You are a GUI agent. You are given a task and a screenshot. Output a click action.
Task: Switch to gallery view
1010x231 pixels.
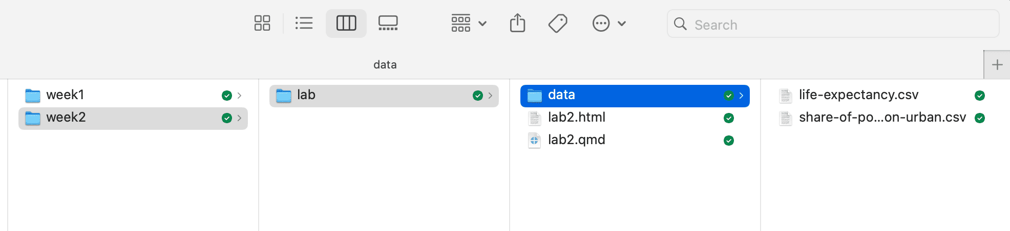(x=388, y=23)
